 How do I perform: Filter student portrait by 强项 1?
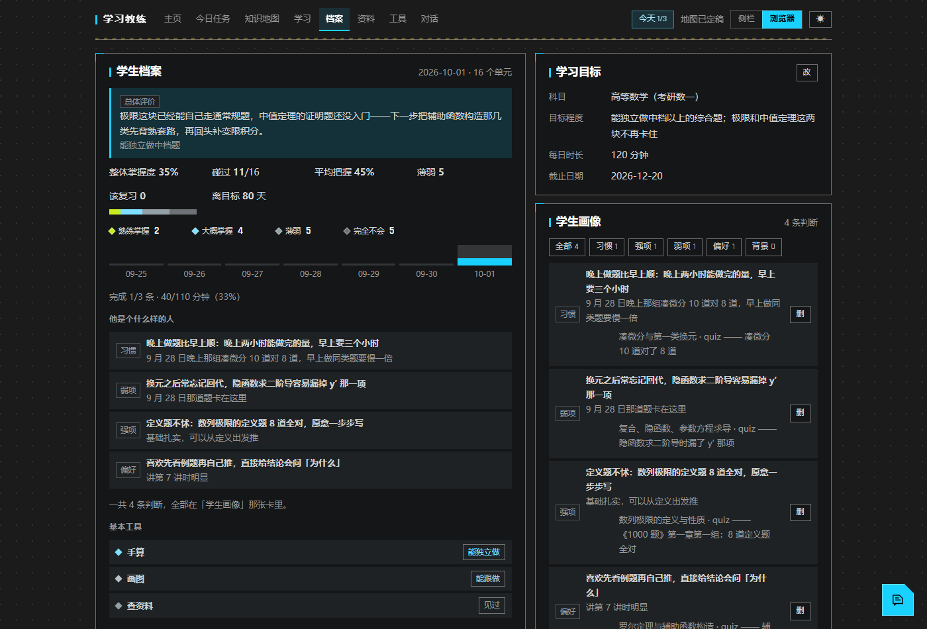[x=646, y=247]
